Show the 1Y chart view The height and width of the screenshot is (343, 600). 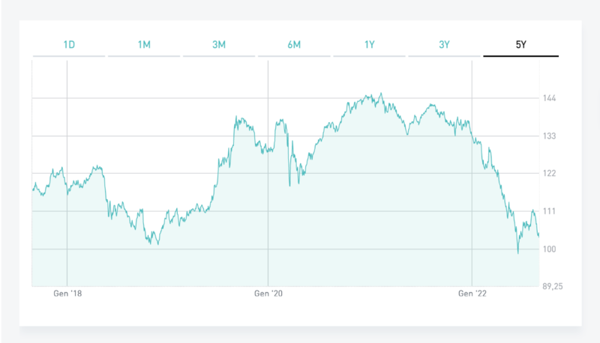370,45
